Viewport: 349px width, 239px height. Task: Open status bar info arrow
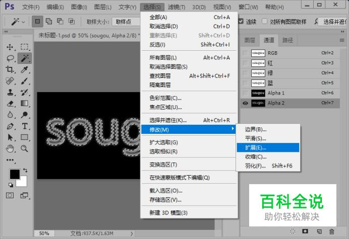coord(132,233)
